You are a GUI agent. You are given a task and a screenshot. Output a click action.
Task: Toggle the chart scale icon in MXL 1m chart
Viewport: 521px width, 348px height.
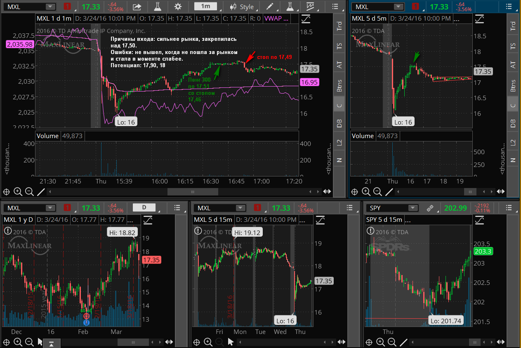[306, 19]
